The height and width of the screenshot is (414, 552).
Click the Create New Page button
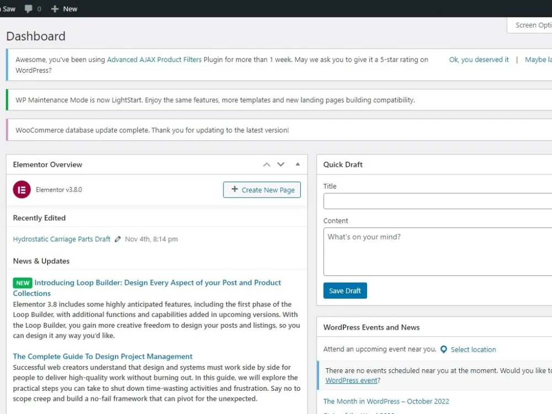[262, 190]
